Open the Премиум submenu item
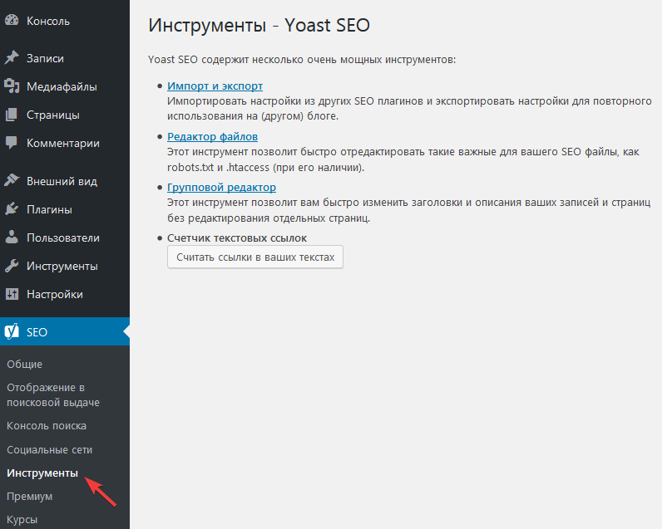This screenshot has width=662, height=529. click(x=30, y=496)
